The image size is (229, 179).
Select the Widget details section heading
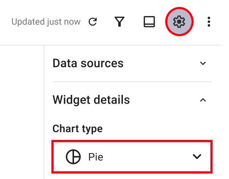(x=91, y=100)
